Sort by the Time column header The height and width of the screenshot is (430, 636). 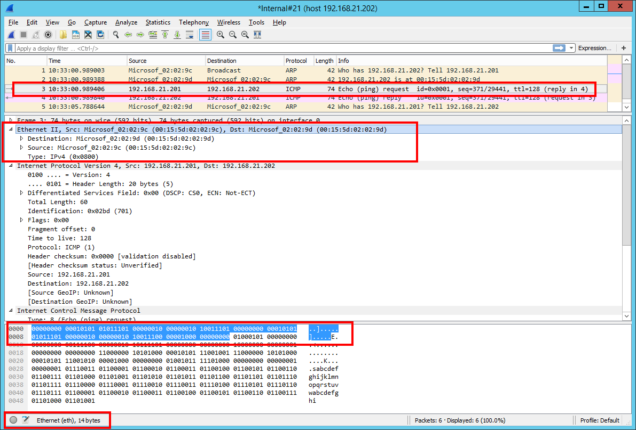[87, 61]
